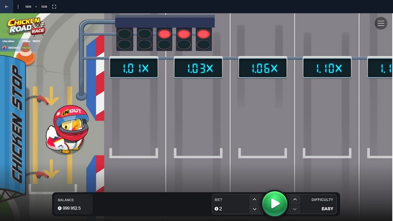Click the orange traffic cone
The image size is (393, 221).
(26, 53)
